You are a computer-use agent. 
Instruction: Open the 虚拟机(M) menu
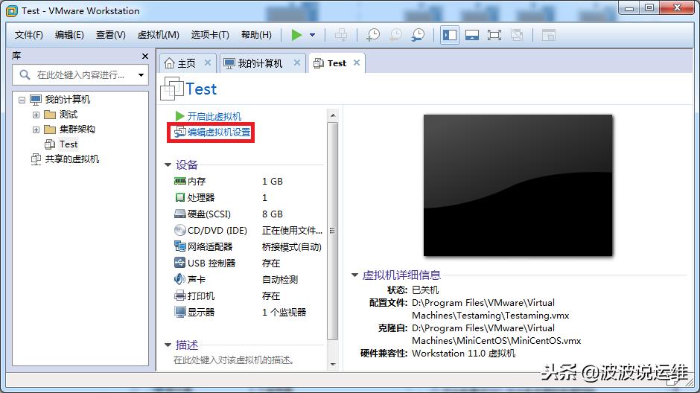click(158, 35)
